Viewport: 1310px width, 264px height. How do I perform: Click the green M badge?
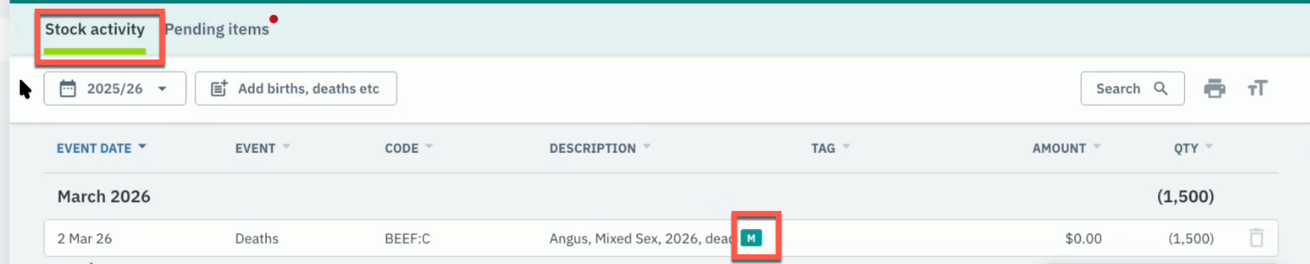[x=751, y=238]
